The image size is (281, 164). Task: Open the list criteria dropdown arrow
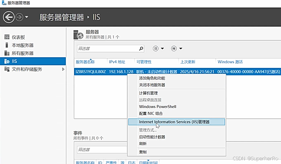[x=162, y=49]
